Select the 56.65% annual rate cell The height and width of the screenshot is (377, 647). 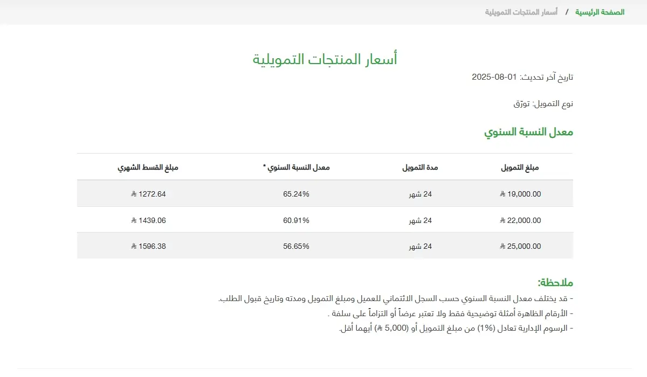[x=296, y=246]
